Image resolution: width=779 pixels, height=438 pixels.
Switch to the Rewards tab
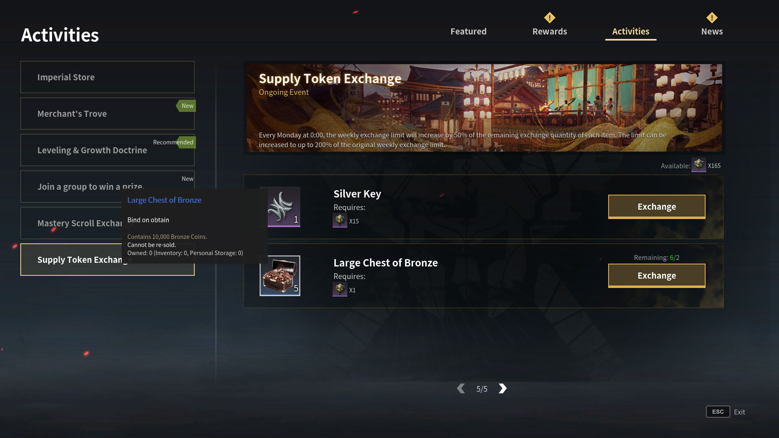(550, 31)
